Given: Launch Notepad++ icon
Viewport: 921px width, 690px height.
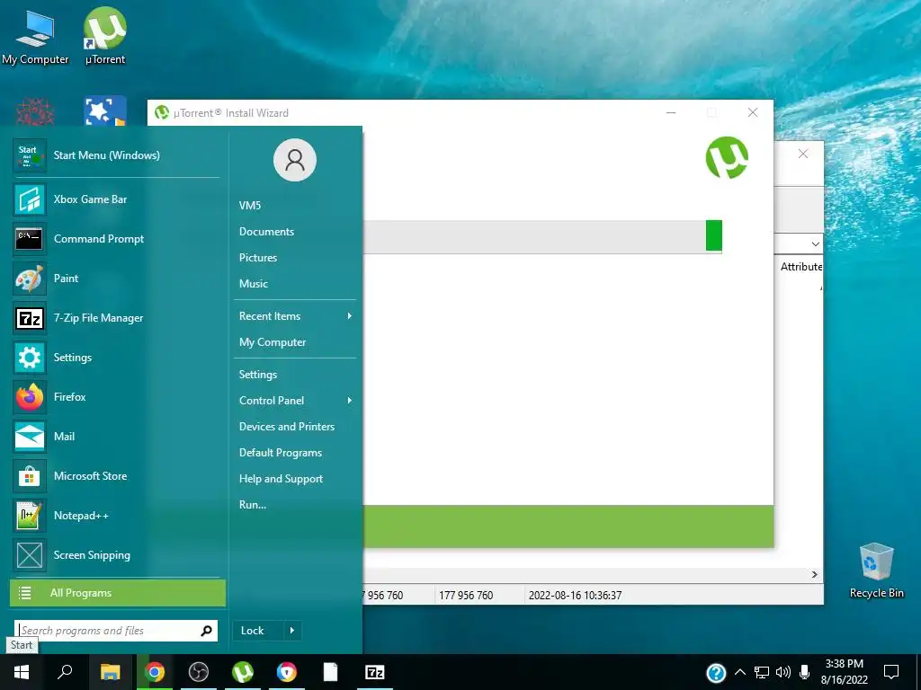Looking at the screenshot, I should click(x=30, y=516).
